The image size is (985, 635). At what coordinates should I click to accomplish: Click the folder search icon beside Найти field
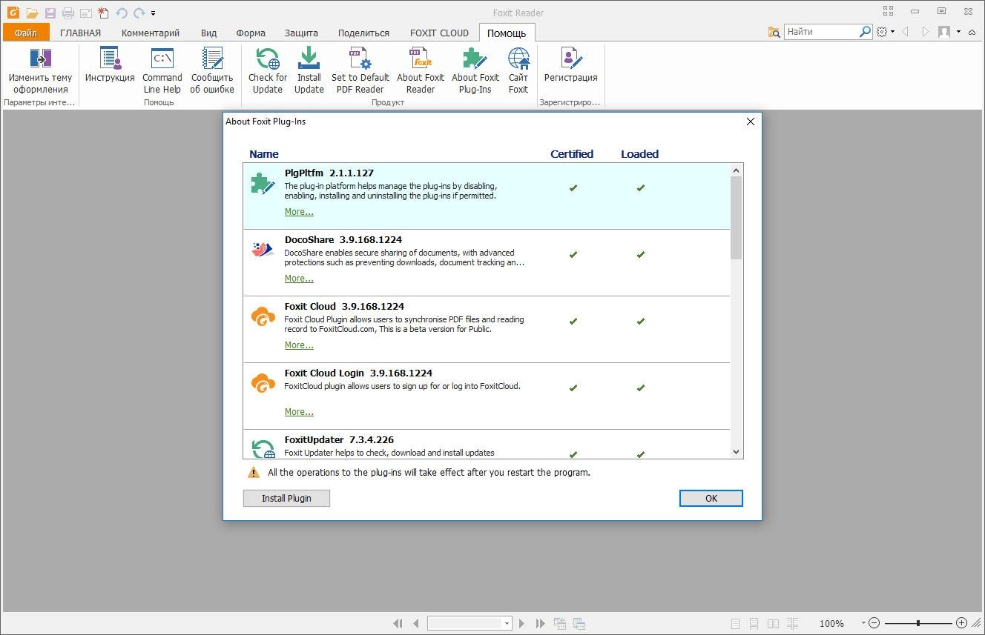774,32
